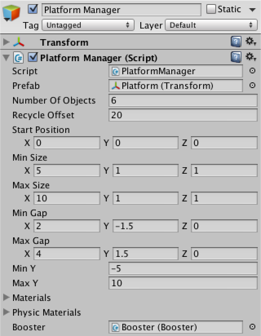Open Platform Manager script gear menu

[250, 57]
